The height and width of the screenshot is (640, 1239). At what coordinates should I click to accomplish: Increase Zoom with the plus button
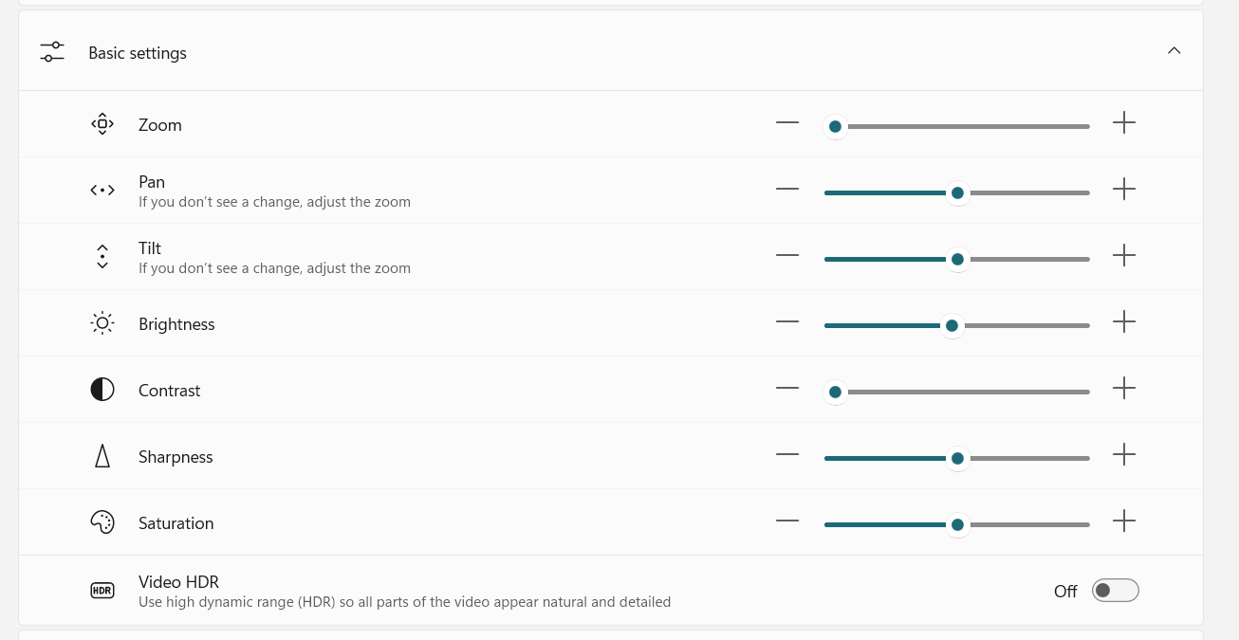coord(1124,122)
